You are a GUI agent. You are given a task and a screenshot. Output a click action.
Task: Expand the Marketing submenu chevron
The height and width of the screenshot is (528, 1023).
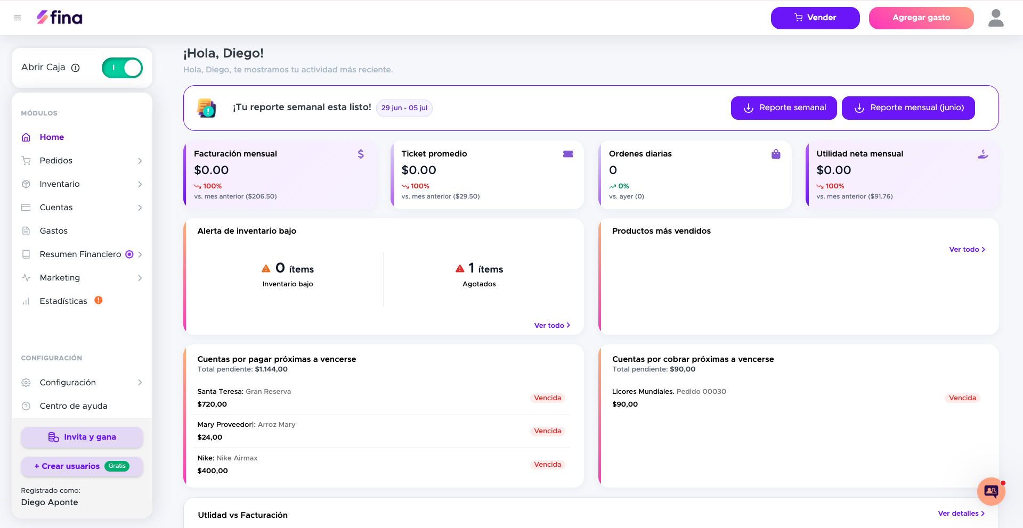pos(140,278)
